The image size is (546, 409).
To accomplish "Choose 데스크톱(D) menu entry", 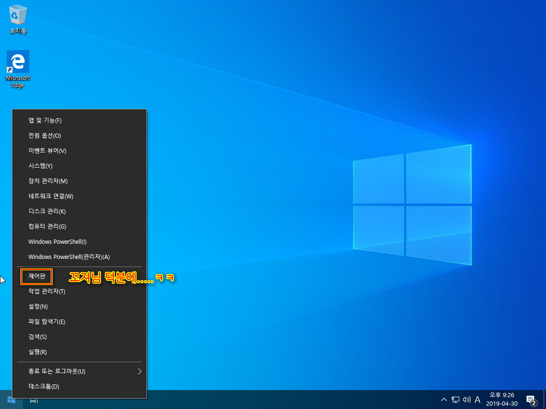I will pyautogui.click(x=80, y=386).
